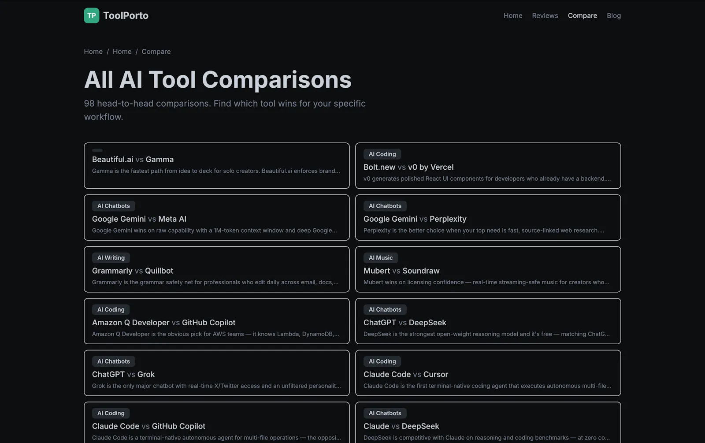Click the 'All AI Tool Comparisons' heading
The image size is (705, 443).
coord(218,80)
